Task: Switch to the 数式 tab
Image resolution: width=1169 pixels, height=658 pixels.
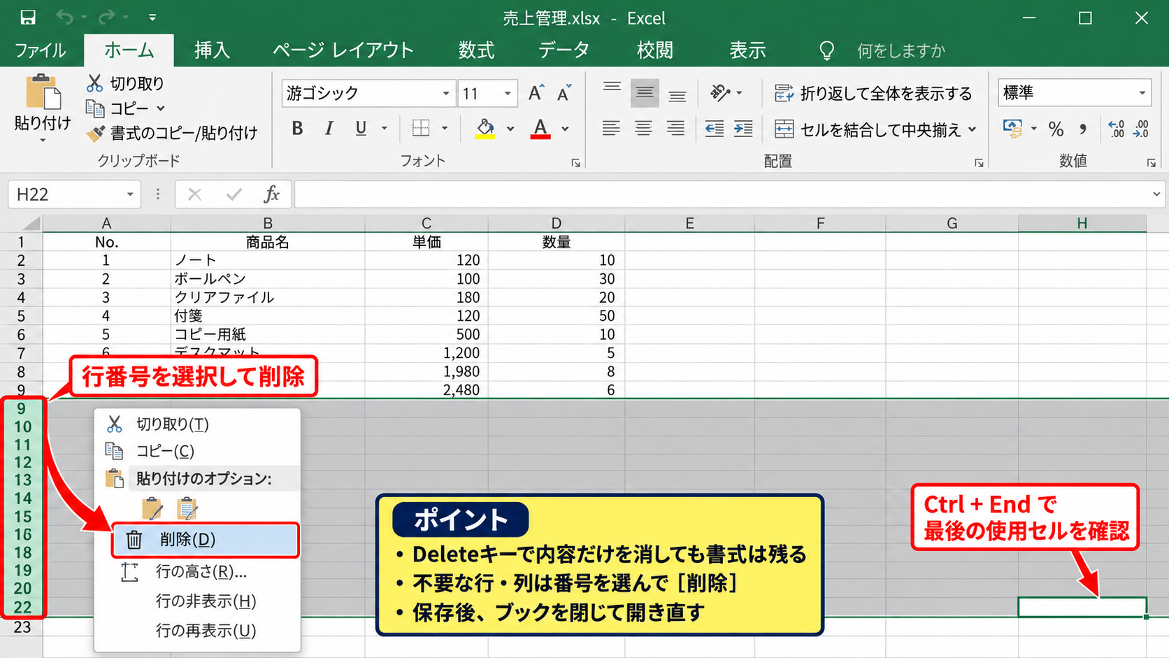Action: [x=476, y=50]
